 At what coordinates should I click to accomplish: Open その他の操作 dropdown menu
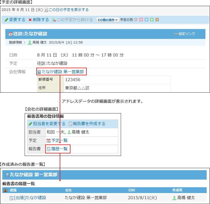[x=108, y=20]
